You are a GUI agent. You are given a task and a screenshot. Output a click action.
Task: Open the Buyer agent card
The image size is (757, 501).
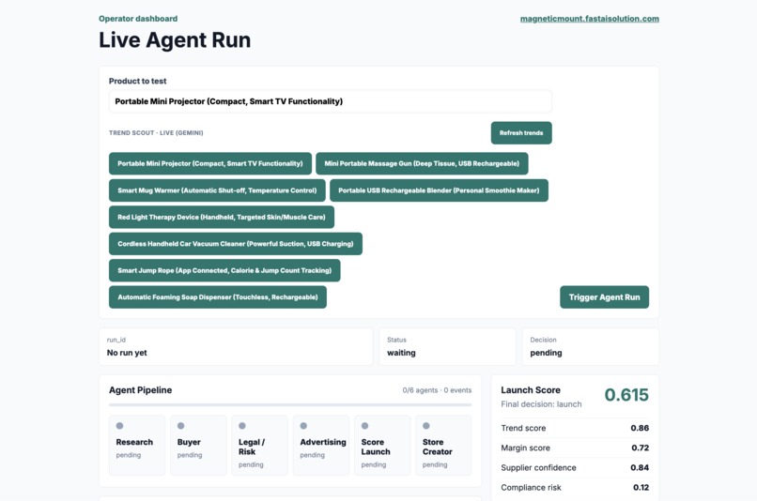point(198,446)
